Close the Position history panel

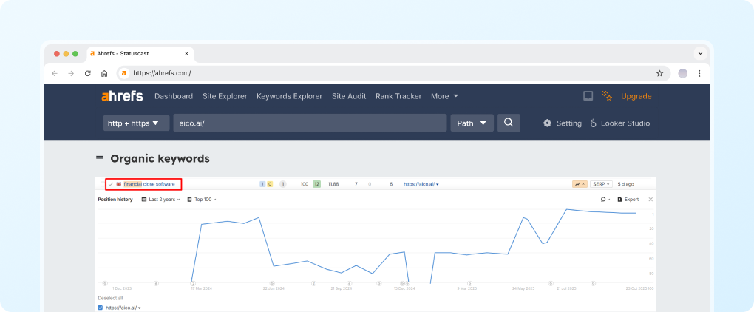tap(651, 200)
